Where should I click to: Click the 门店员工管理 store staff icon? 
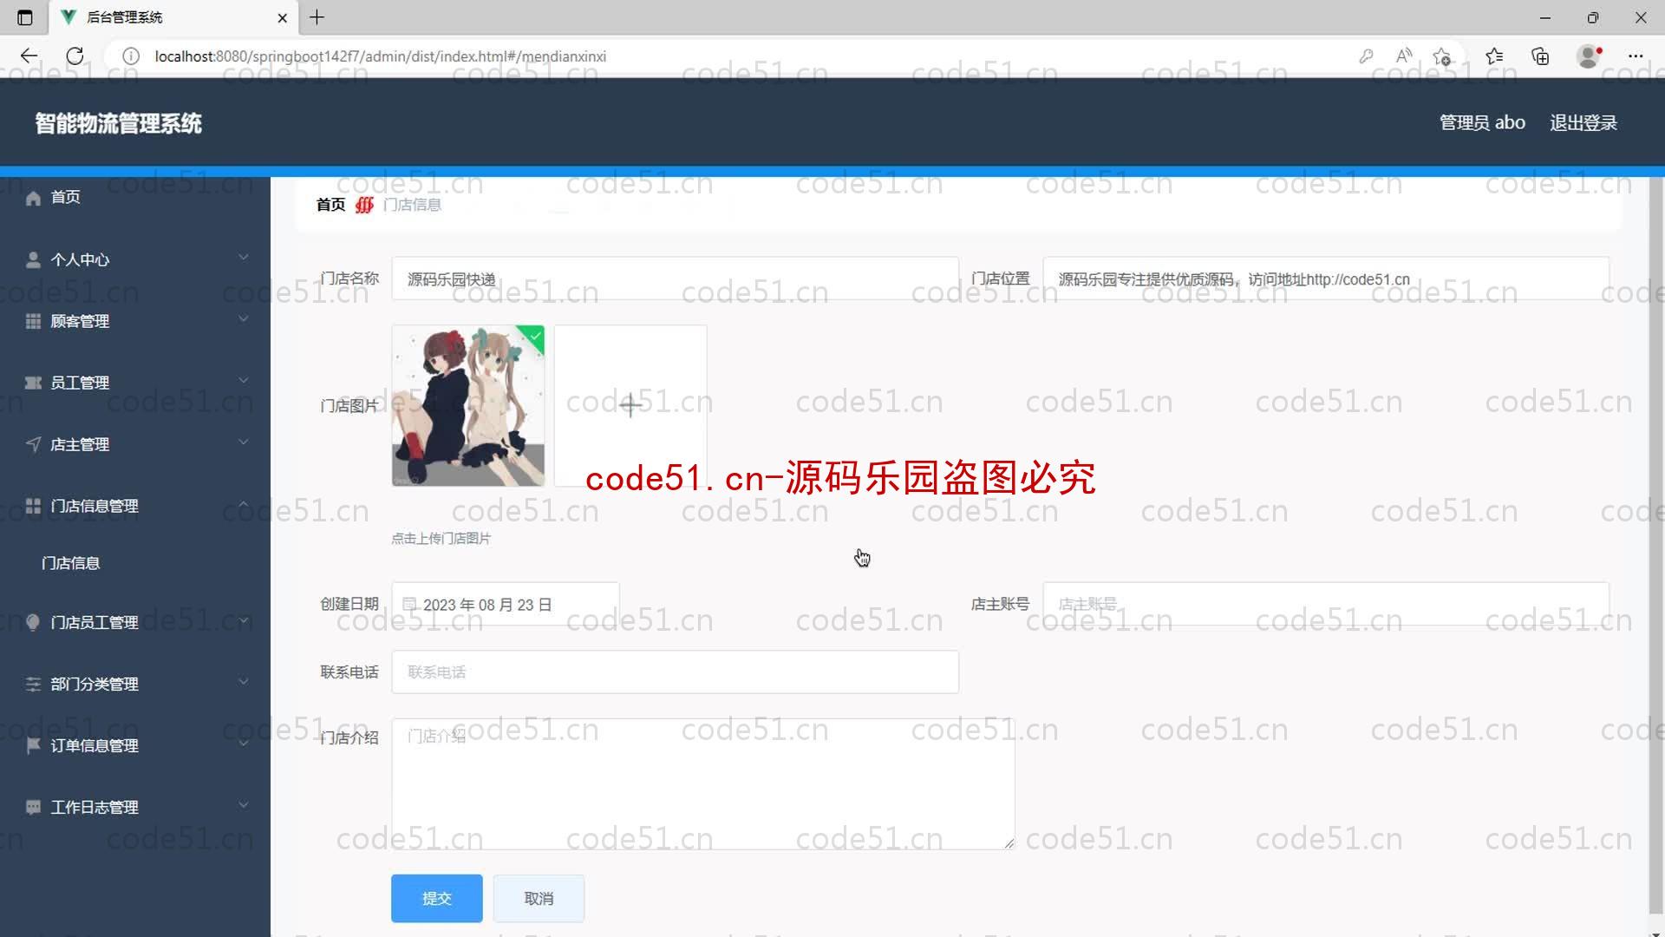coord(32,621)
